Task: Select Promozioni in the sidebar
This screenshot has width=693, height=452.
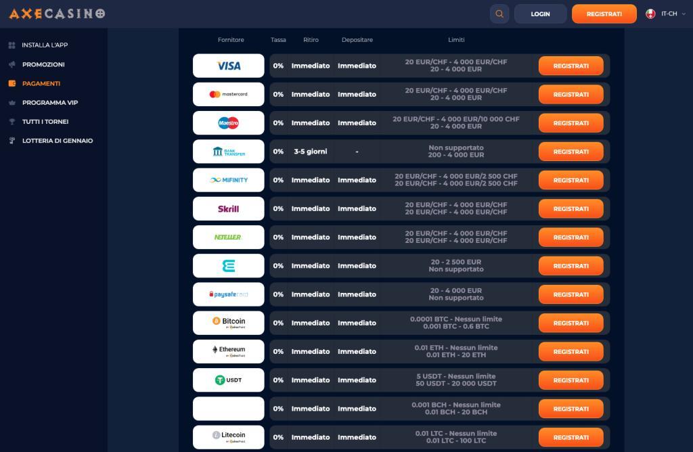Action: pyautogui.click(x=43, y=64)
